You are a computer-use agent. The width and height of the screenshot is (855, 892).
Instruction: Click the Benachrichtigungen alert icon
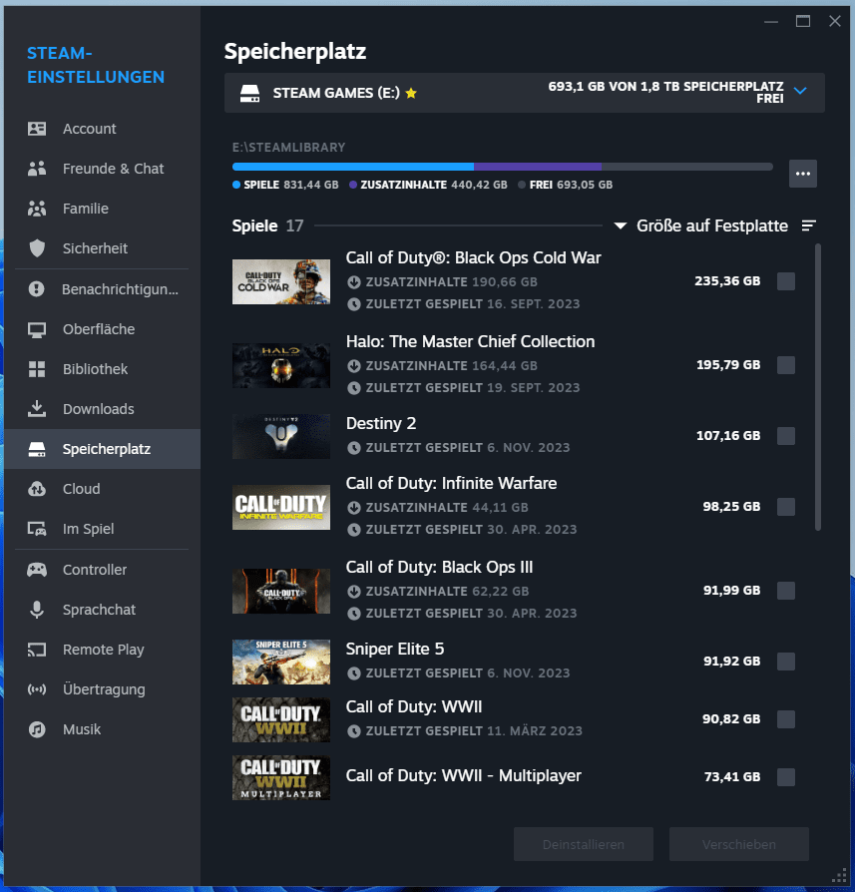(36, 289)
